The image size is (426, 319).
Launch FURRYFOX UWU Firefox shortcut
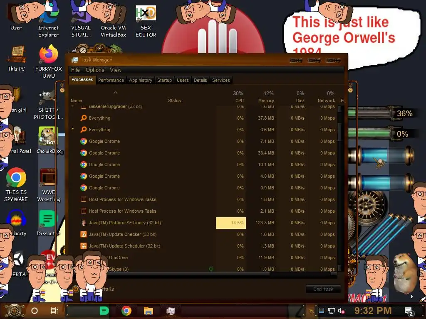[x=49, y=61]
